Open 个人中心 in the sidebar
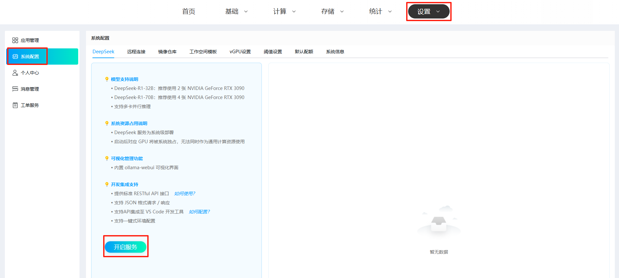 (42, 73)
